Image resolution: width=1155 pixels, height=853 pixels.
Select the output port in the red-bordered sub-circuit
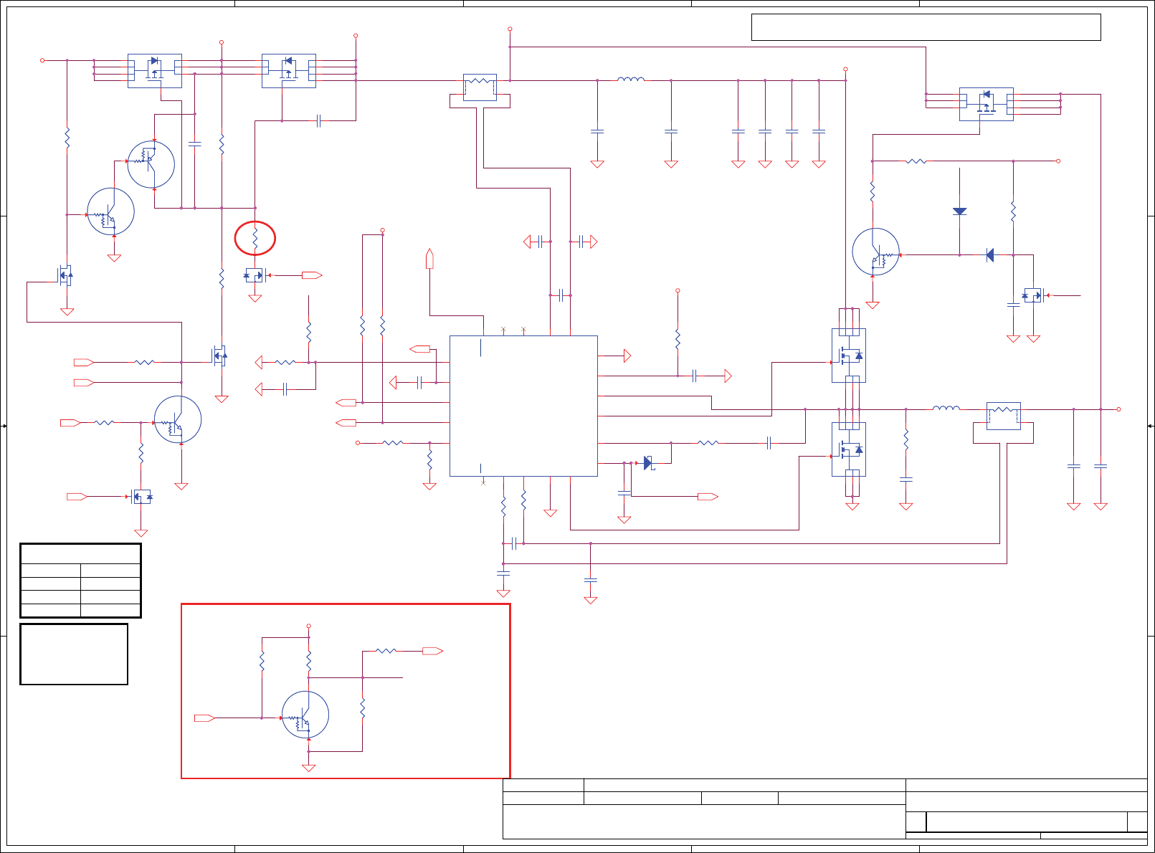433,651
